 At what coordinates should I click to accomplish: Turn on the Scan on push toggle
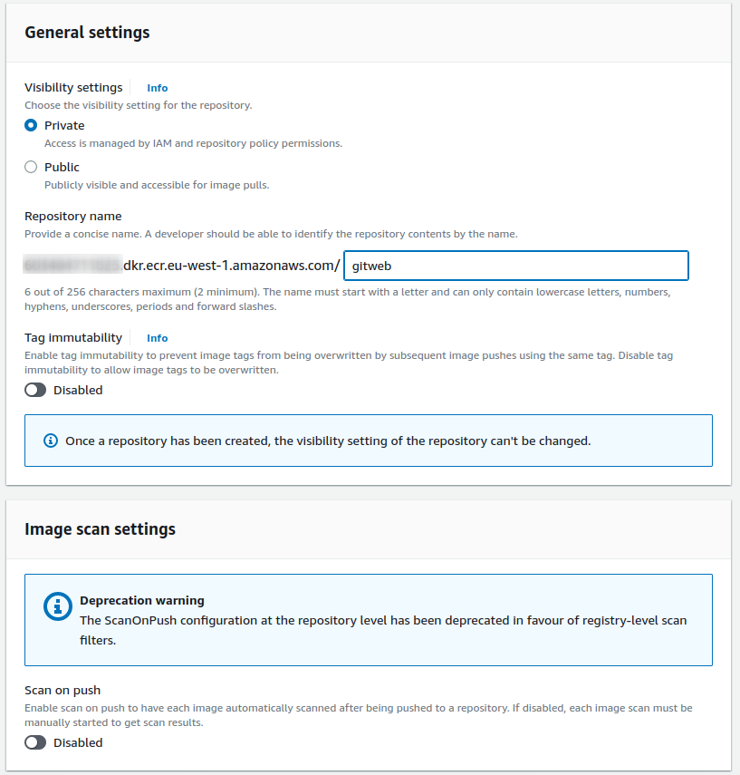tap(35, 742)
